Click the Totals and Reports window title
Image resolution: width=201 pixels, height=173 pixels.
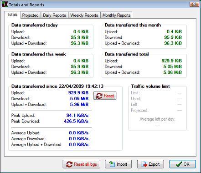(x=26, y=5)
